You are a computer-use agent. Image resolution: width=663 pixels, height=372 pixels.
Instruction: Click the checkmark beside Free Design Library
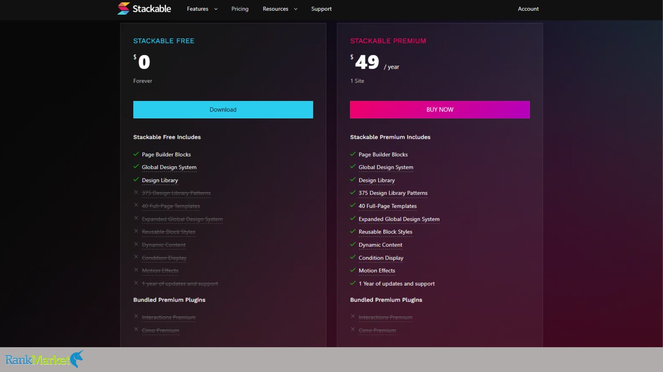tap(136, 180)
